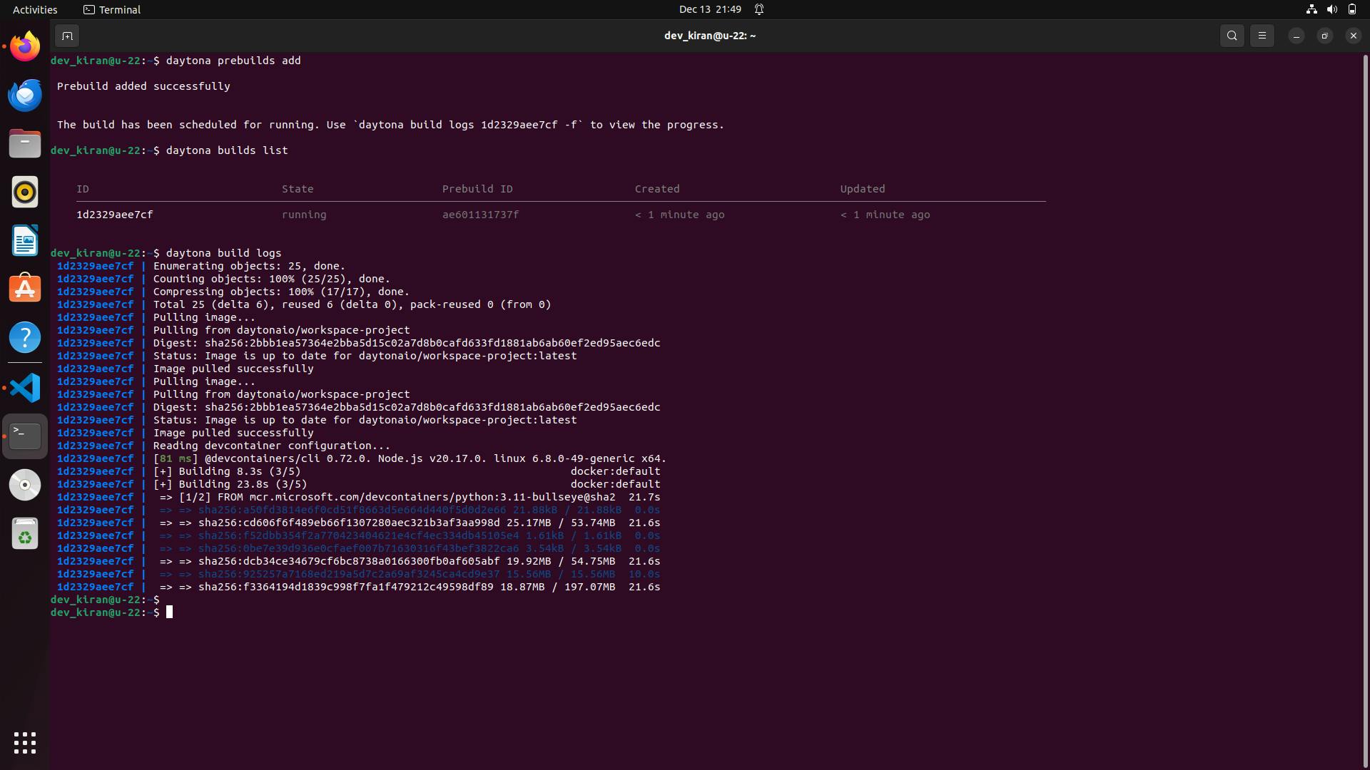Click the notification bell icon
This screenshot has height=770, width=1370.
pyautogui.click(x=759, y=9)
